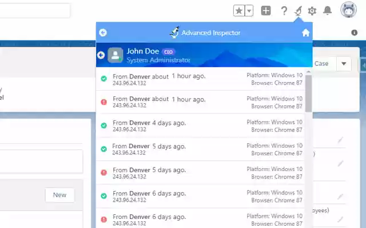Open the Advanced Inspector microscope icon in header
Screen dimensions: 366x228
pos(298,11)
